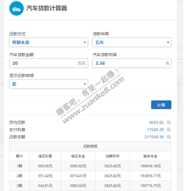Click the 当期月供 column header
The height and width of the screenshot is (191, 185).
112,156
